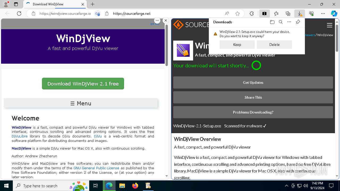This screenshot has width=340, height=191.
Task: Toggle the split screen button
Action: tap(264, 14)
